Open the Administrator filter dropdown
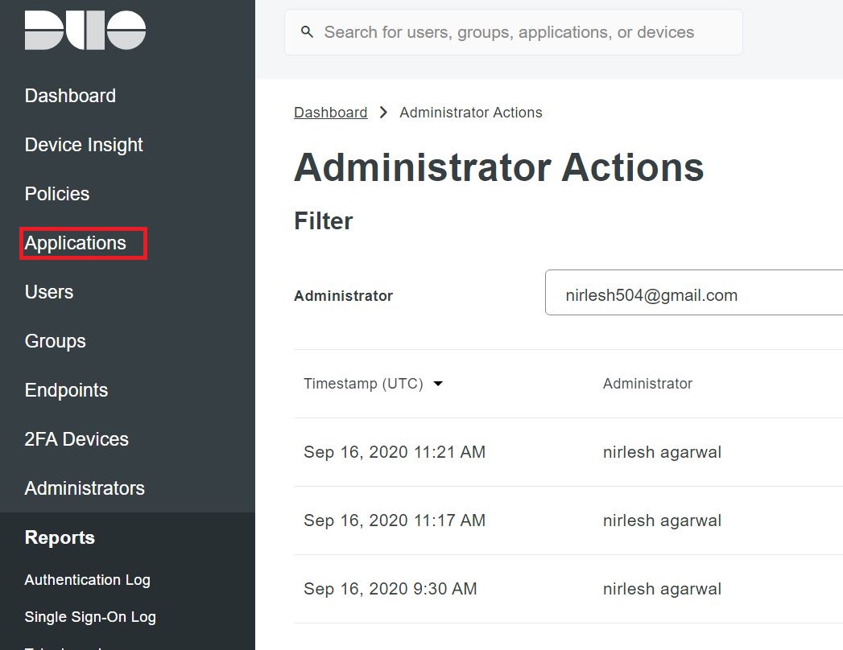Viewport: 843px width, 650px height. pyautogui.click(x=692, y=295)
